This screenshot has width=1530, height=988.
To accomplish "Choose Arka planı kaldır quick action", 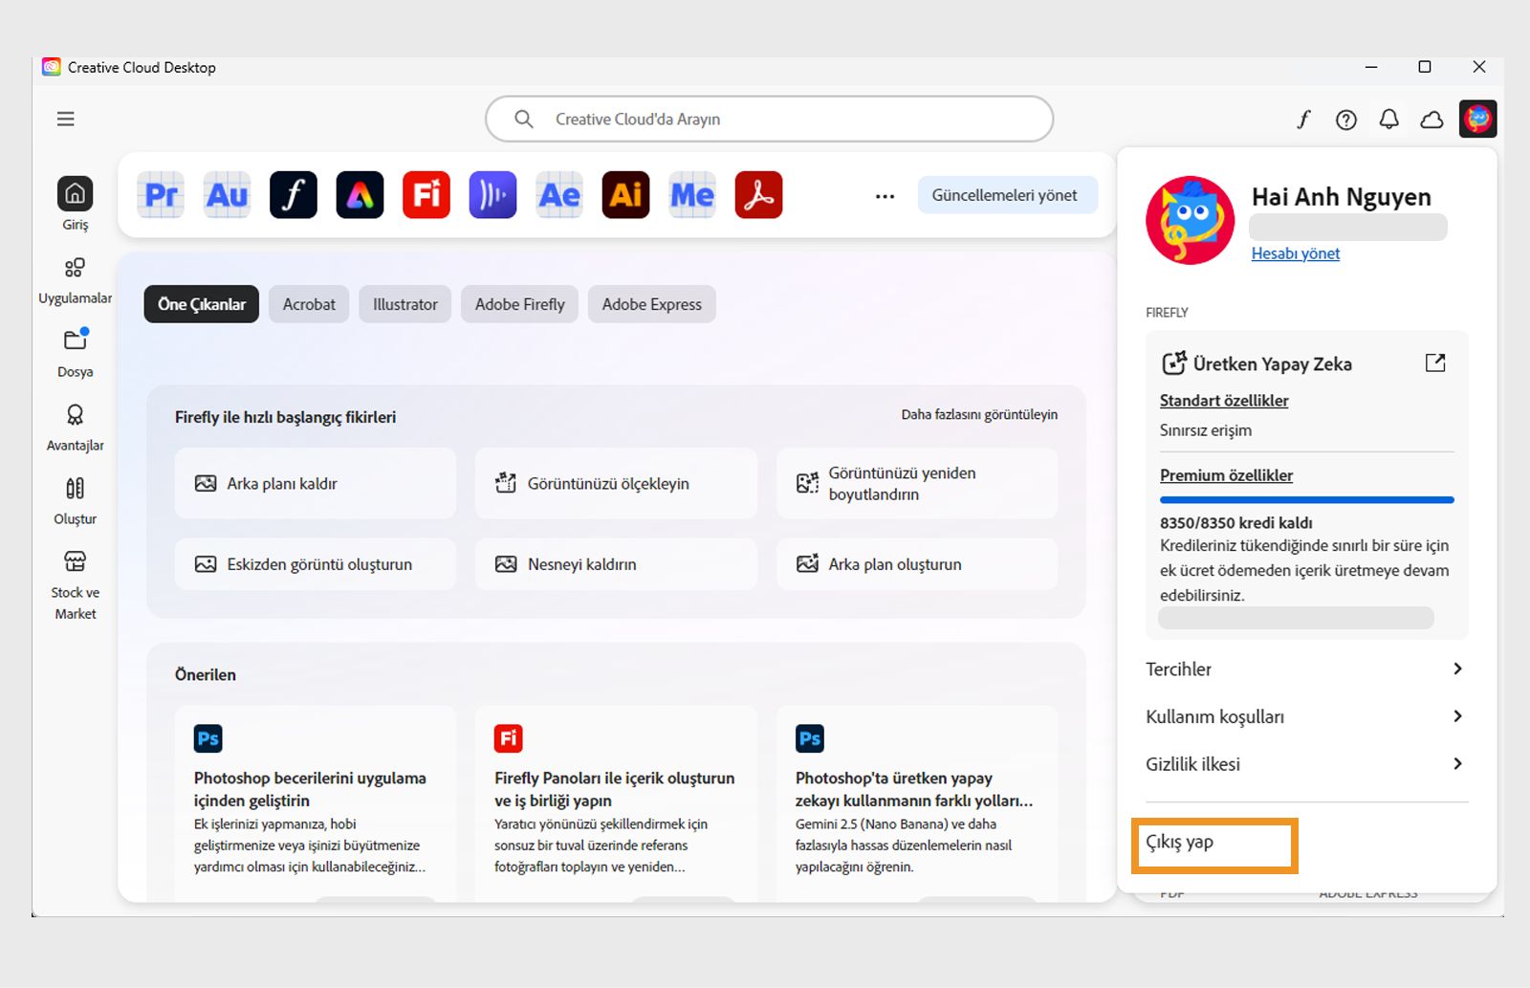I will pyautogui.click(x=316, y=484).
